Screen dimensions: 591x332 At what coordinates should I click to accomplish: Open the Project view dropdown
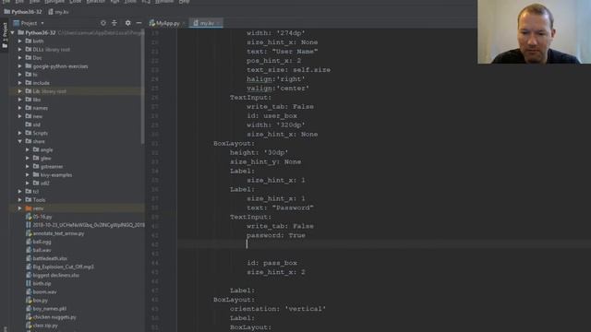42,23
